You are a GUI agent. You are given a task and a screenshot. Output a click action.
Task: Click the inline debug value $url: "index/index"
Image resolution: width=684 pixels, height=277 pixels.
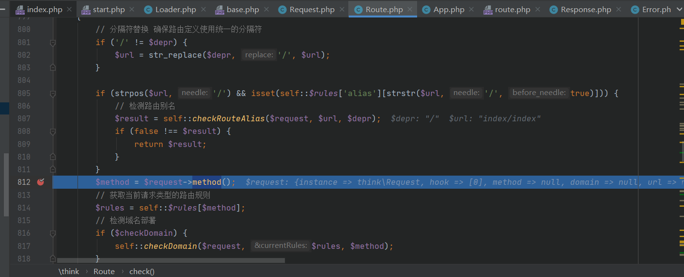tap(495, 119)
